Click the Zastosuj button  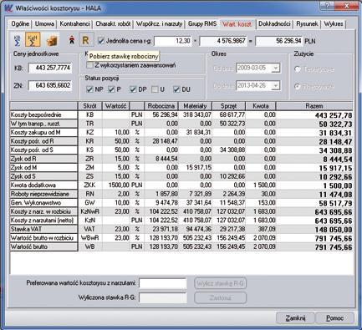coord(220,297)
